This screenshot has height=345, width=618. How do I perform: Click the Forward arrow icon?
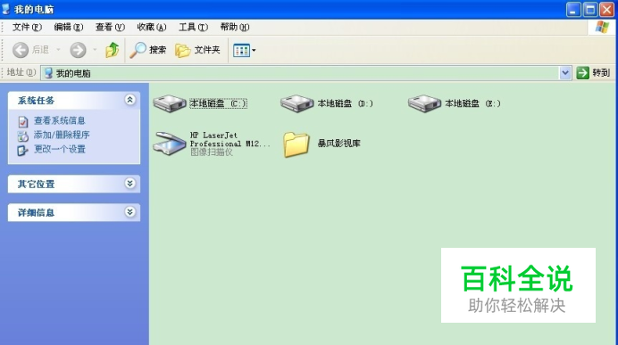pos(78,50)
